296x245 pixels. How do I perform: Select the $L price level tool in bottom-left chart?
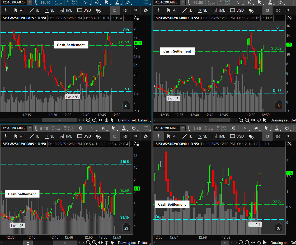[x=50, y=136]
